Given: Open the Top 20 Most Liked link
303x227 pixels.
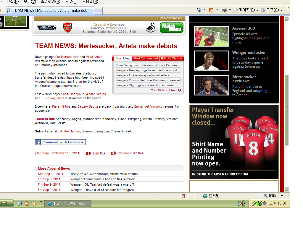Looking at the screenshot, I should [164, 90].
